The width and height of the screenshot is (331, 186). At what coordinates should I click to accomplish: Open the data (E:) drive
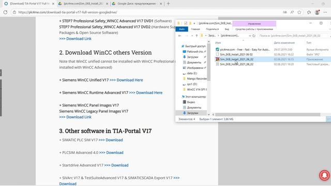point(192,73)
